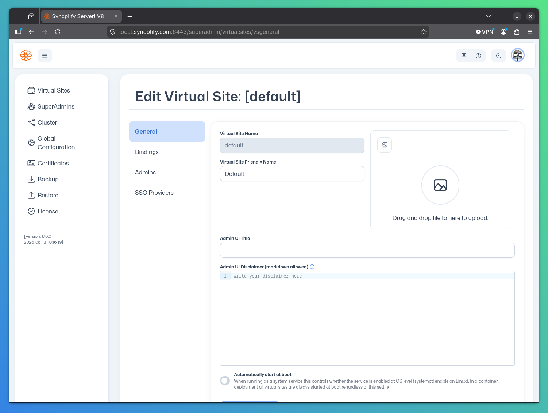Open a new browser tab
Image resolution: width=548 pixels, height=413 pixels.
[130, 16]
